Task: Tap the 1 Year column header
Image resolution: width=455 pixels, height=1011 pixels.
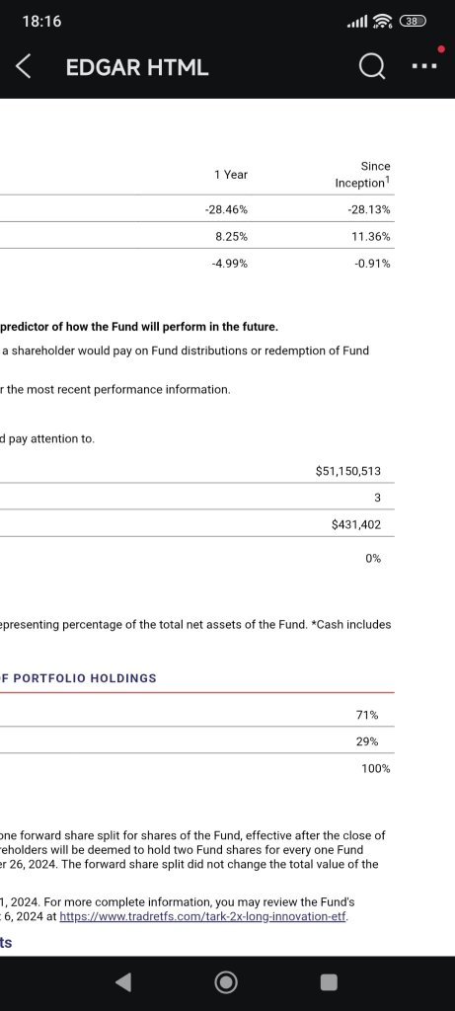Action: [x=231, y=174]
